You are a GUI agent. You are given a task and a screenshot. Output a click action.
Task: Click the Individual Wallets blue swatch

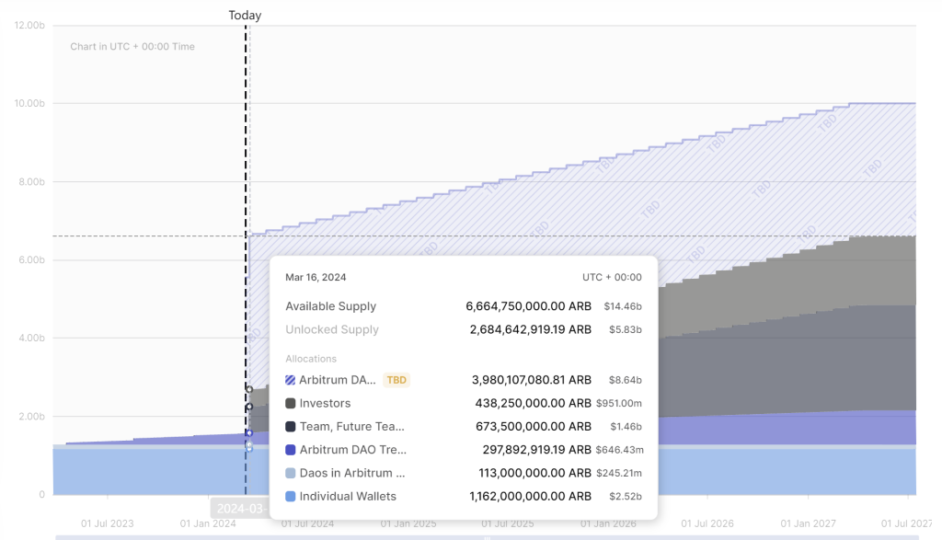click(x=291, y=497)
